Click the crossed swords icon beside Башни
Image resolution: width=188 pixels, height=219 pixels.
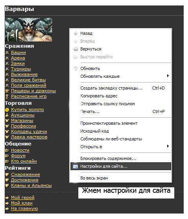tap(7, 53)
